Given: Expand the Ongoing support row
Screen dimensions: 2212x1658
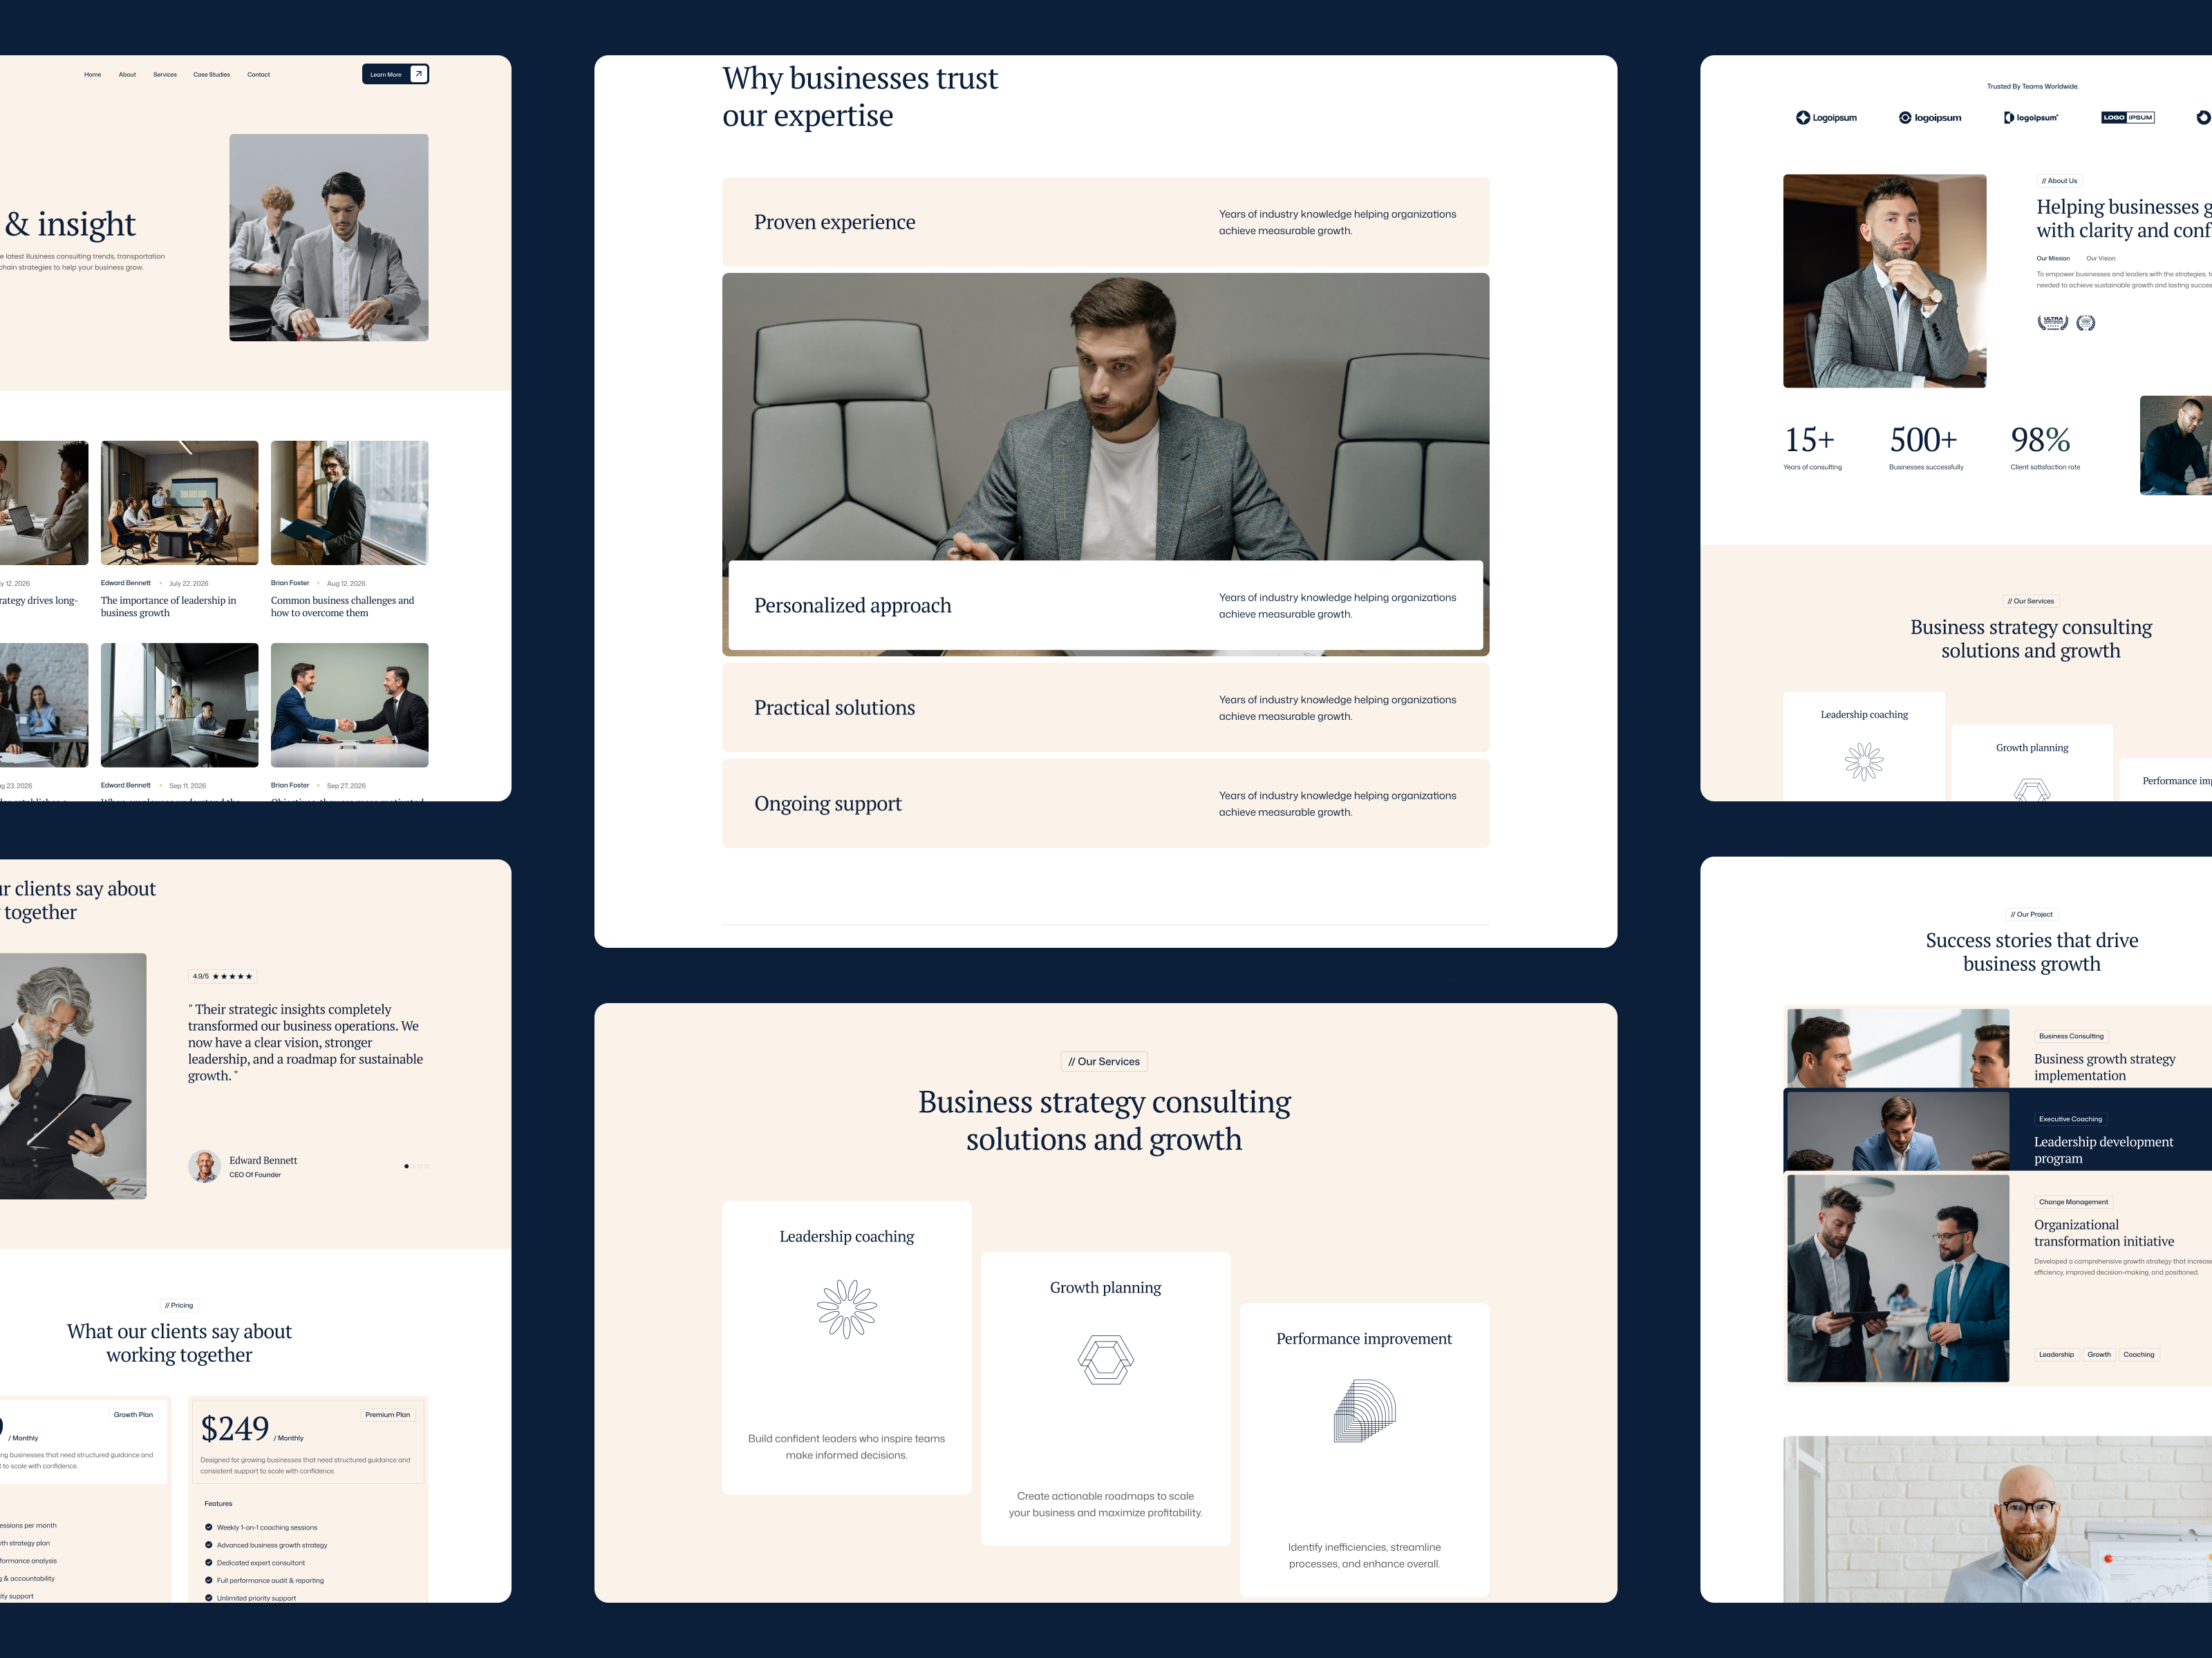Looking at the screenshot, I should (x=1106, y=803).
